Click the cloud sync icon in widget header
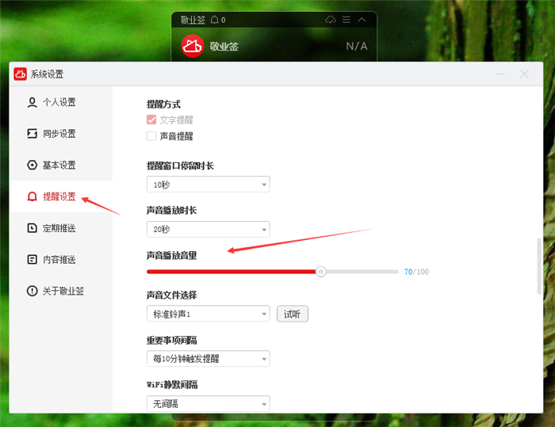 [x=331, y=20]
